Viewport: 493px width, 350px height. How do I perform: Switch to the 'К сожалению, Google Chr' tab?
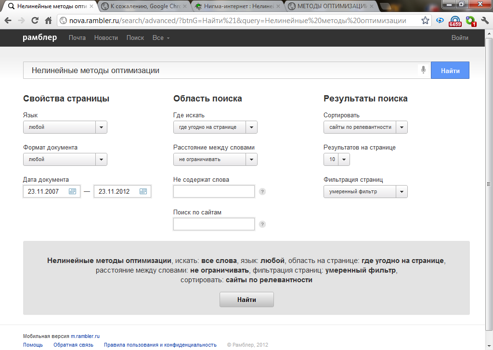click(x=144, y=6)
